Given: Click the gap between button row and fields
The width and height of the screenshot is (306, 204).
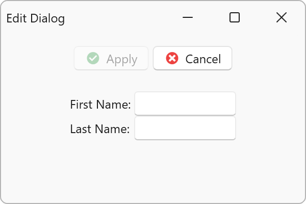Looking at the screenshot, I should pyautogui.click(x=153, y=81).
